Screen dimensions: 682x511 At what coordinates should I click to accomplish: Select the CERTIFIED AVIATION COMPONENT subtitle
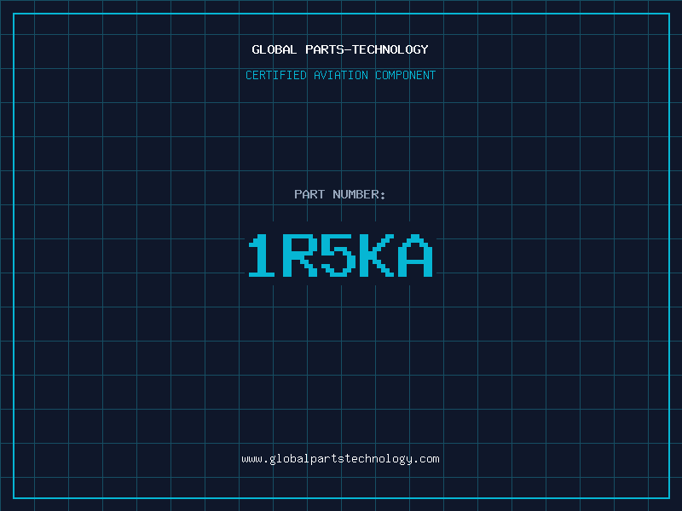click(340, 75)
